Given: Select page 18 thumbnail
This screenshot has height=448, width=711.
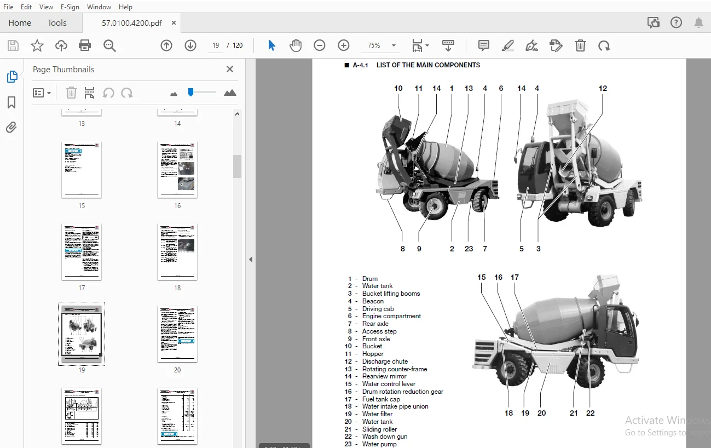Looking at the screenshot, I should 177,251.
